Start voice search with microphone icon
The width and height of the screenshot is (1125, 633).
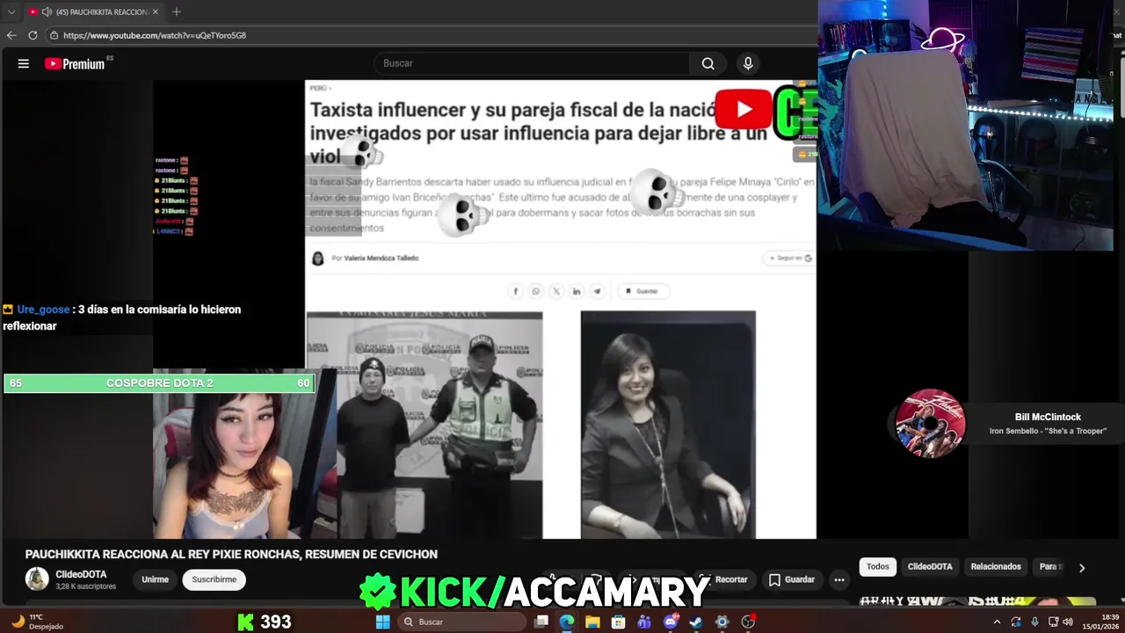click(x=748, y=63)
